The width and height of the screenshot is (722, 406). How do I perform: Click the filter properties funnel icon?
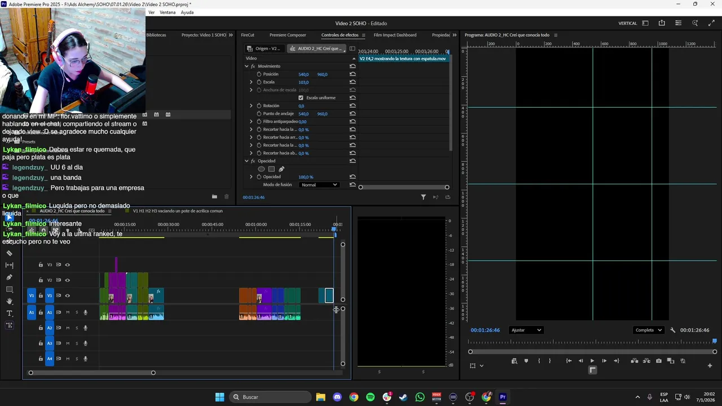(423, 197)
